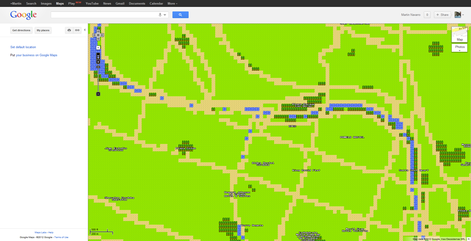Screen dimensions: 471x241
Task: Click the link chain icon button
Action: coord(77,30)
